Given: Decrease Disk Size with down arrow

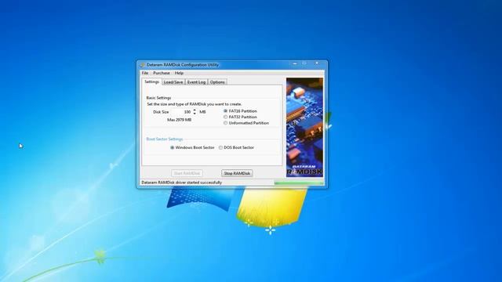Looking at the screenshot, I should tap(195, 114).
